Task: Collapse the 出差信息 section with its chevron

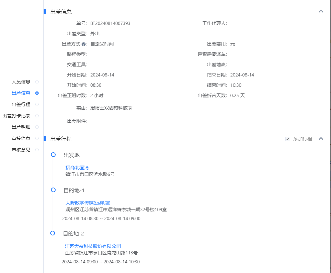Action: click(x=321, y=11)
